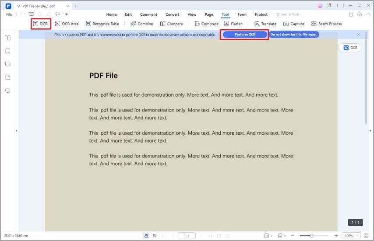The width and height of the screenshot is (374, 241).
Task: Open the Home tab
Action: pyautogui.click(x=111, y=14)
